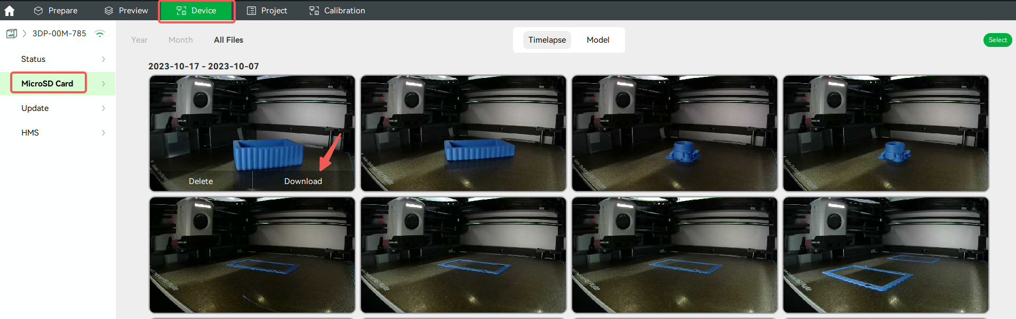This screenshot has width=1016, height=319.
Task: Open second timelapse thumbnail with blue tray
Action: click(x=463, y=133)
